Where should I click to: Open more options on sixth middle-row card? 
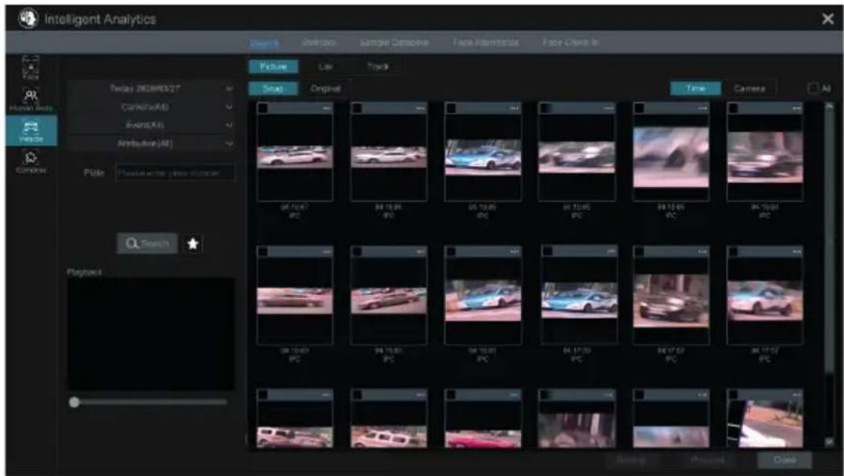pyautogui.click(x=796, y=251)
